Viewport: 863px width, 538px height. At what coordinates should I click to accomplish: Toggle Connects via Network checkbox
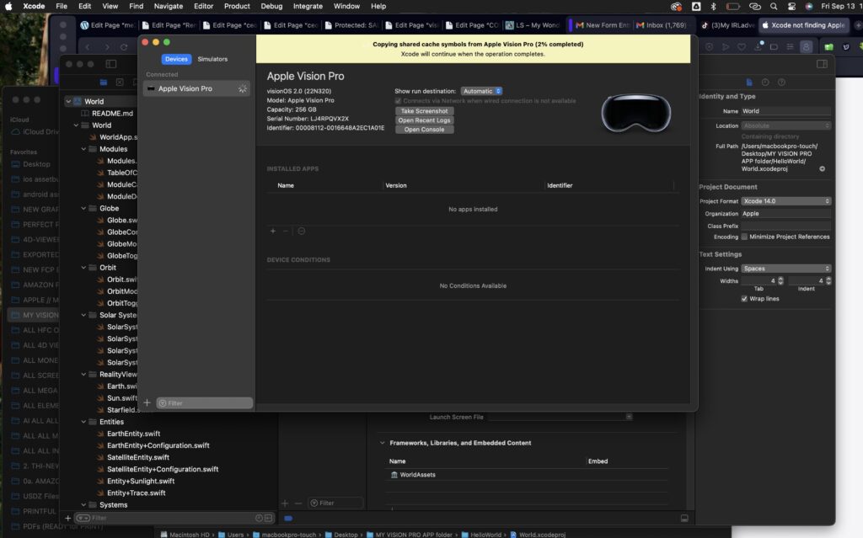click(x=398, y=101)
